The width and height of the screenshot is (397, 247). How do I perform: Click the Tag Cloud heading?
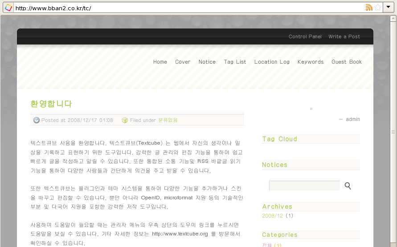279,139
